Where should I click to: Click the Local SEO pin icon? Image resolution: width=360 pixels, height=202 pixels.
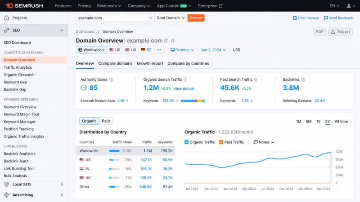[7, 184]
